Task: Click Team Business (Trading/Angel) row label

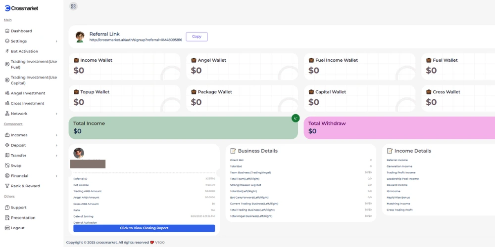Action: click(250, 172)
